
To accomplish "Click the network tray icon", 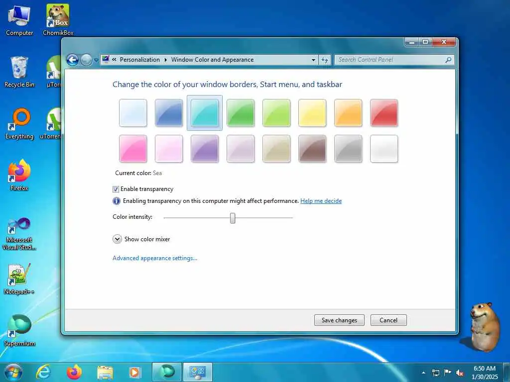I will click(435, 373).
